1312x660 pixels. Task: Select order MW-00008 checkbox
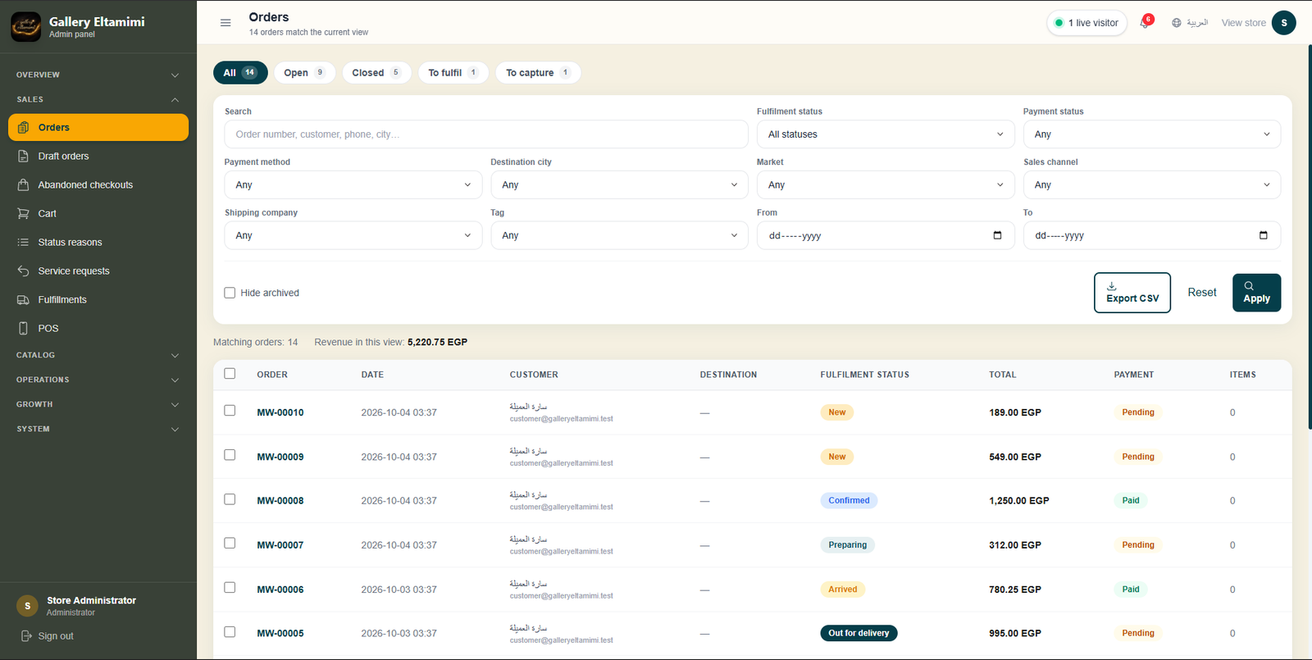pos(230,499)
